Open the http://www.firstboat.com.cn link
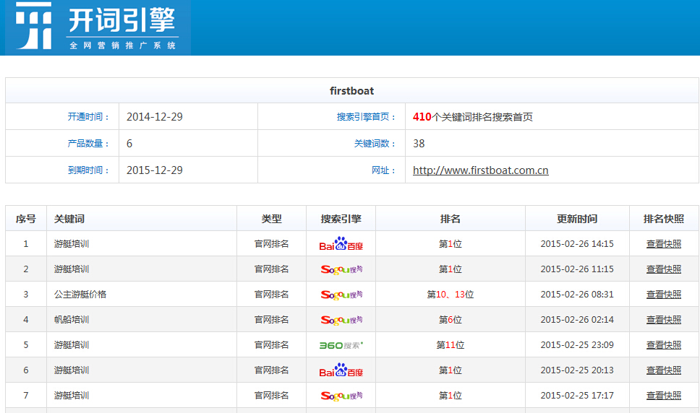This screenshot has width=700, height=413. click(x=480, y=170)
